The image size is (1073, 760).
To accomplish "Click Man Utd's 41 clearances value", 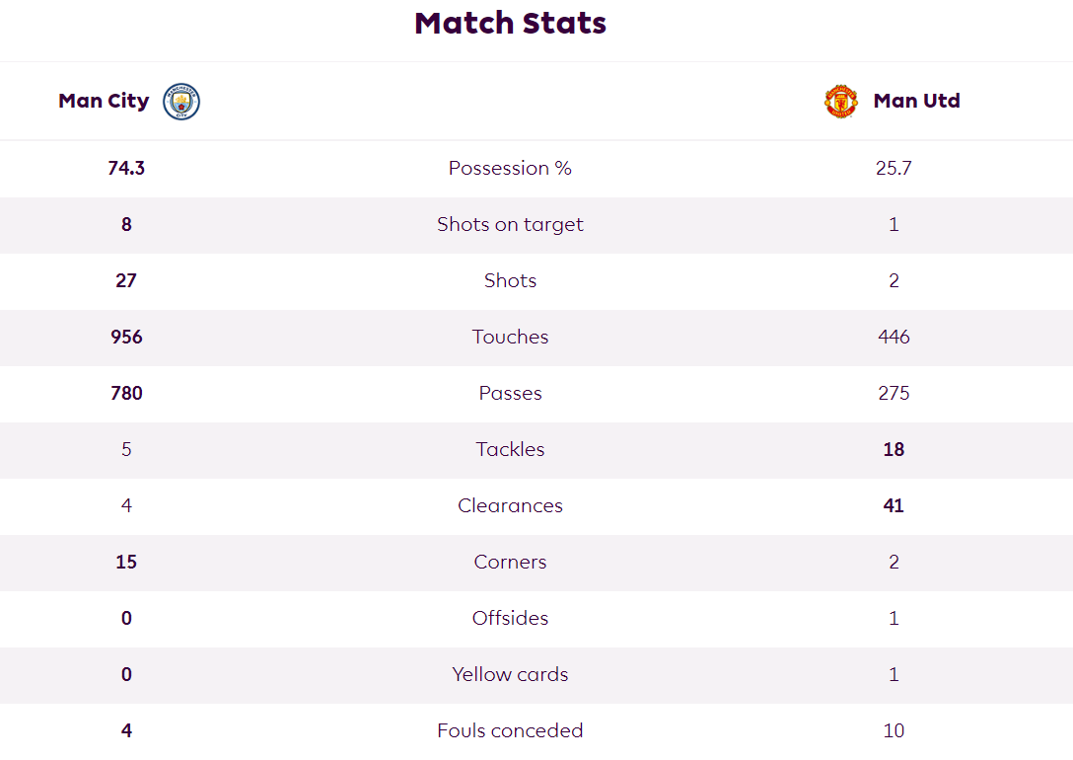I will (894, 505).
